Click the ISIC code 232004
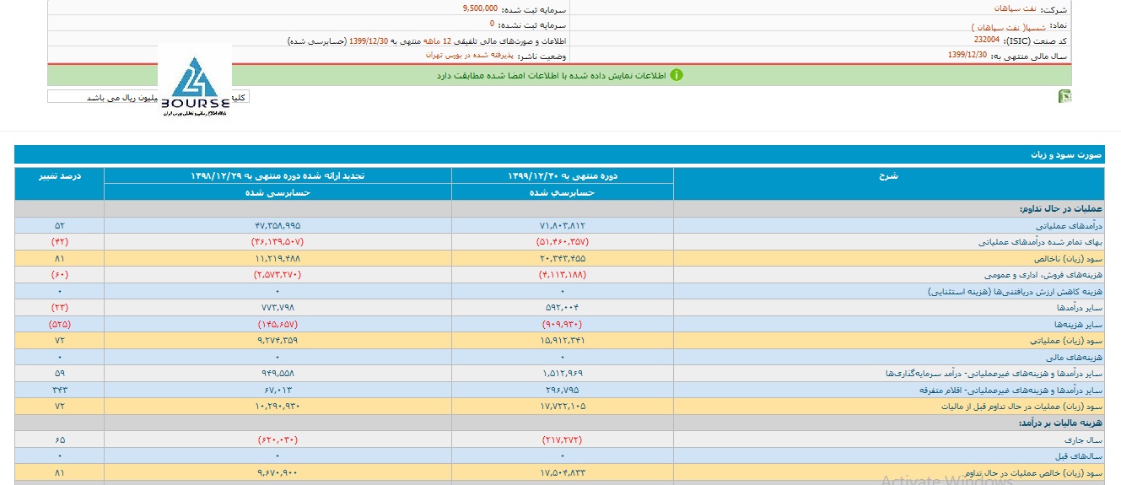 (x=988, y=40)
